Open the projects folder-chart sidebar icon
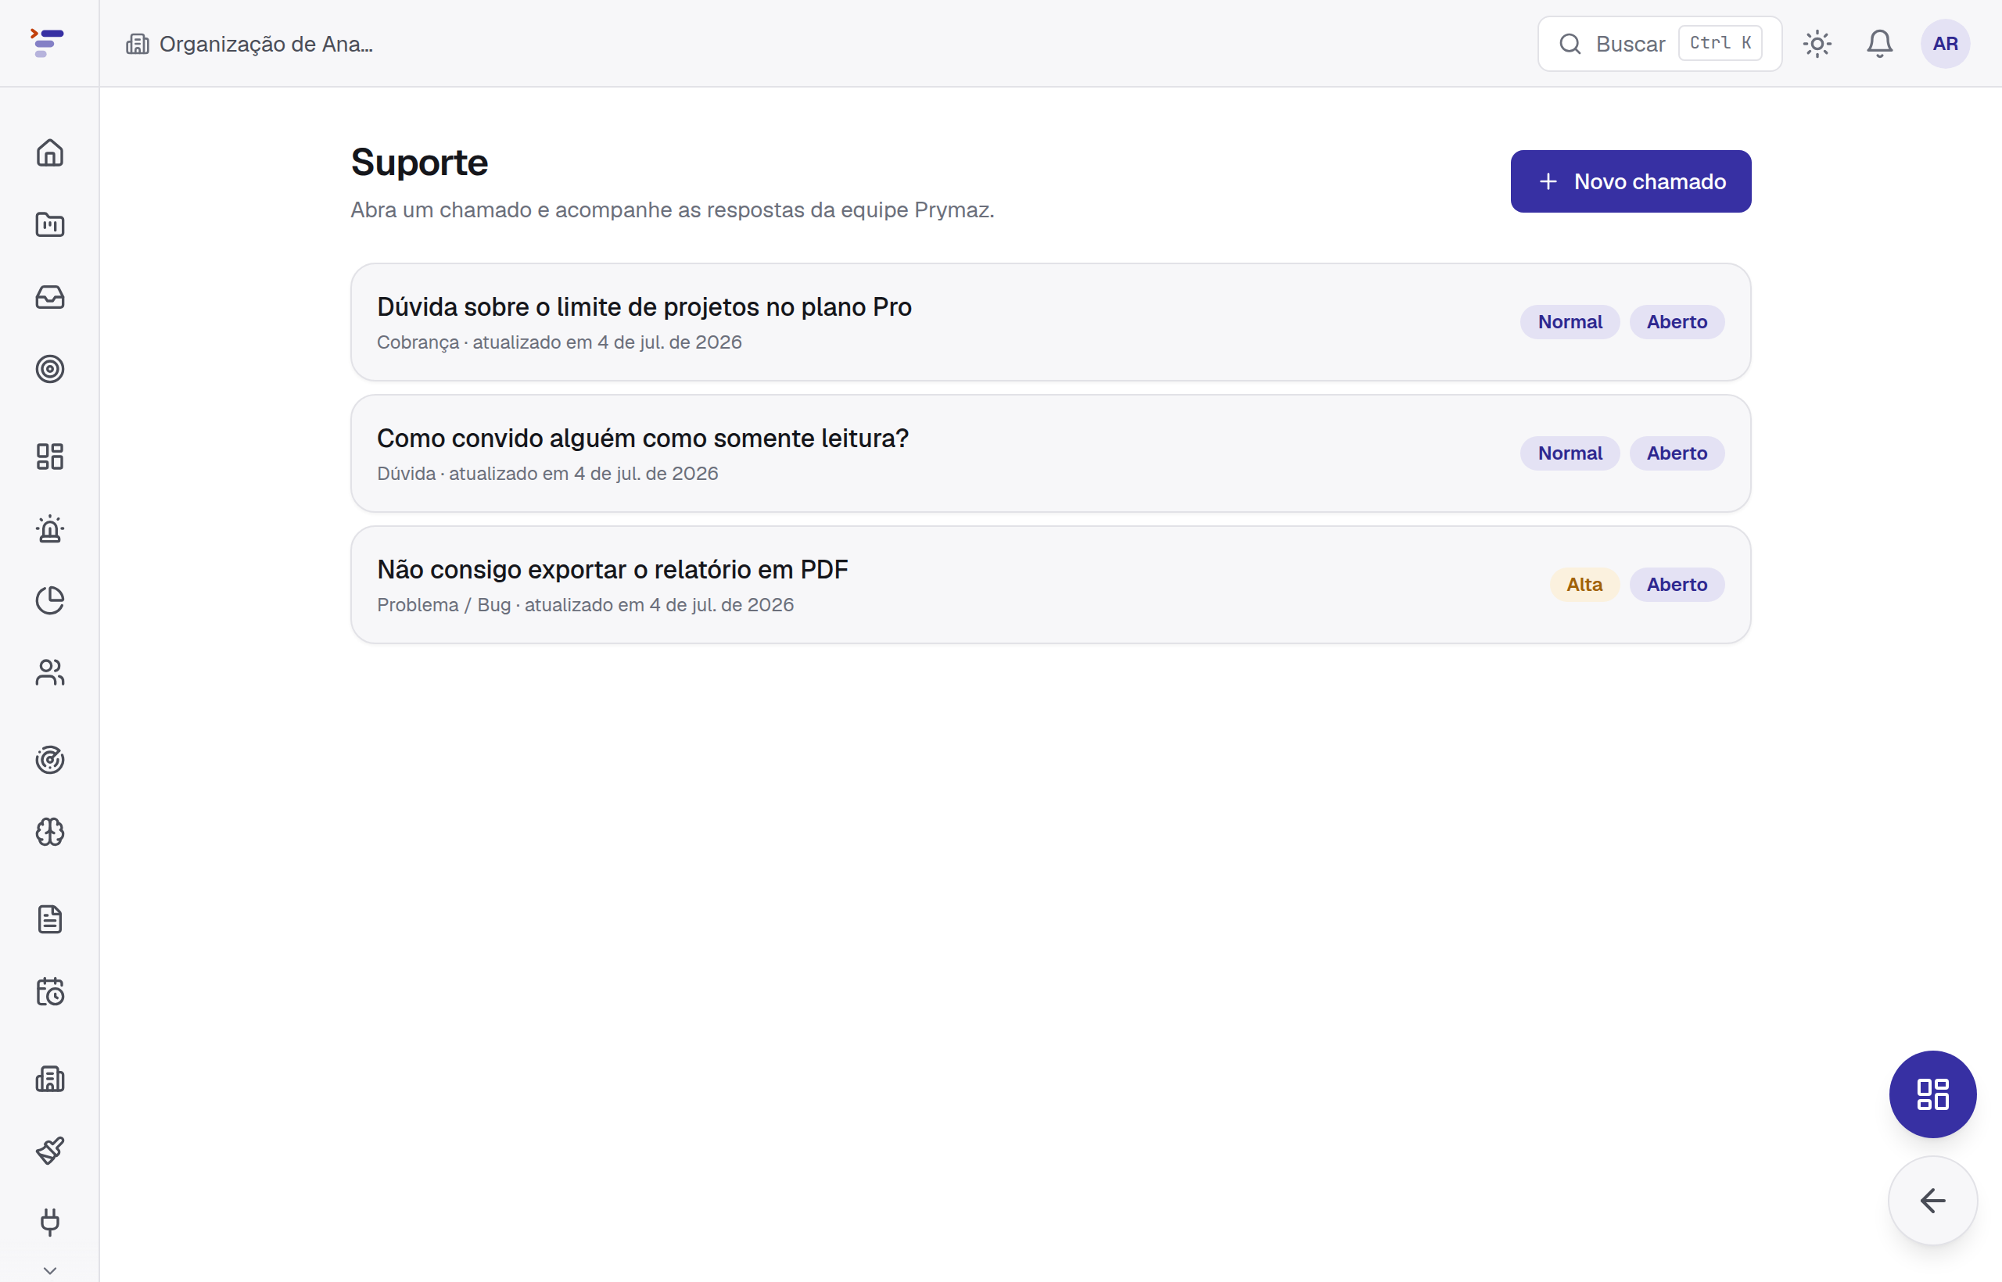2002x1282 pixels. (50, 225)
